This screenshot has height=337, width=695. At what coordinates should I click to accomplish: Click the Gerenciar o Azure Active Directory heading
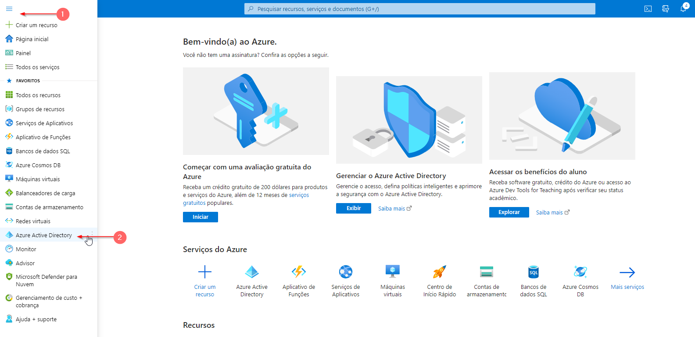click(391, 176)
